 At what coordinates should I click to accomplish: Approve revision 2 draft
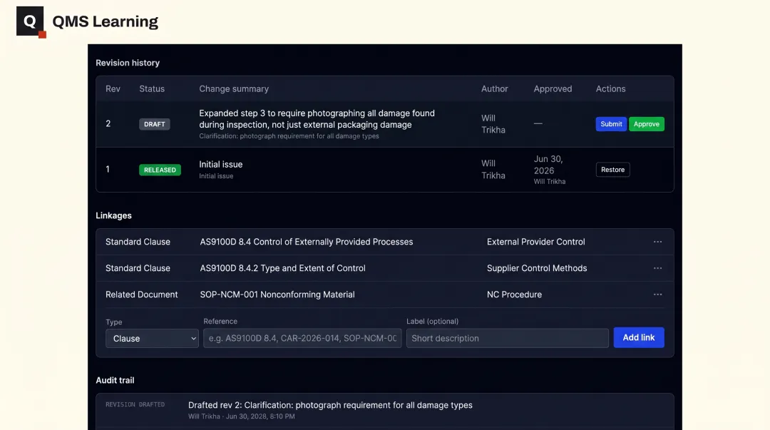(x=646, y=124)
